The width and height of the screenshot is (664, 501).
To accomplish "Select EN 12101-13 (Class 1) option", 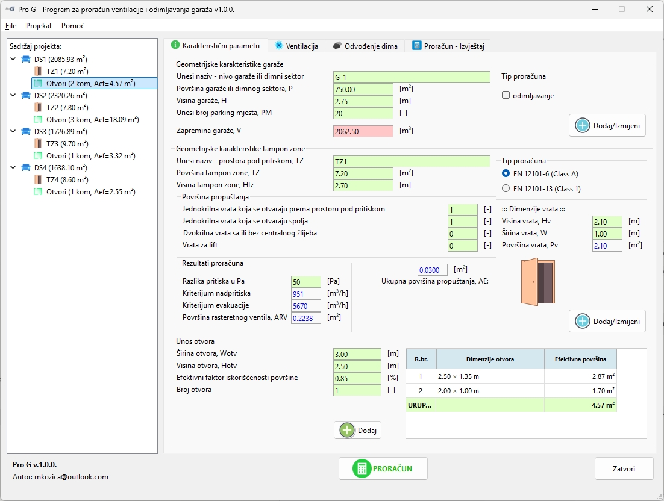I will pyautogui.click(x=506, y=188).
